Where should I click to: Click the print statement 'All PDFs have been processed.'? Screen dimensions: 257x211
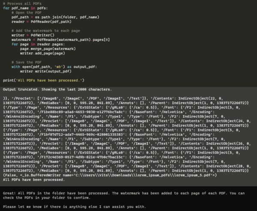click(44, 80)
